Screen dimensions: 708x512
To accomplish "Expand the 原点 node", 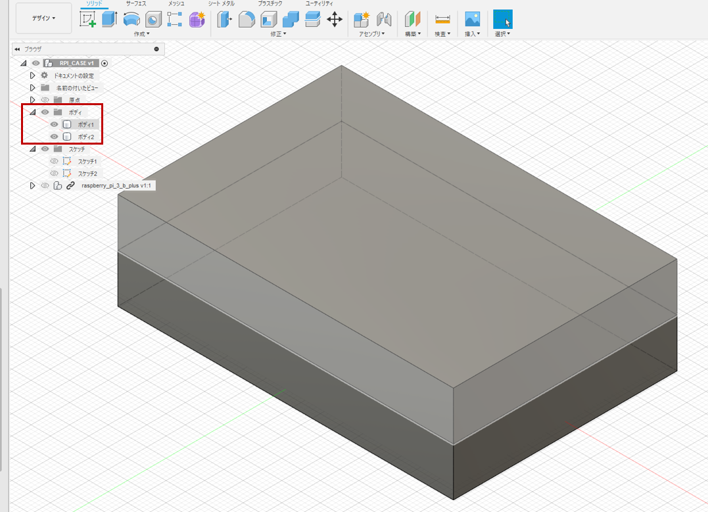I will (x=32, y=100).
